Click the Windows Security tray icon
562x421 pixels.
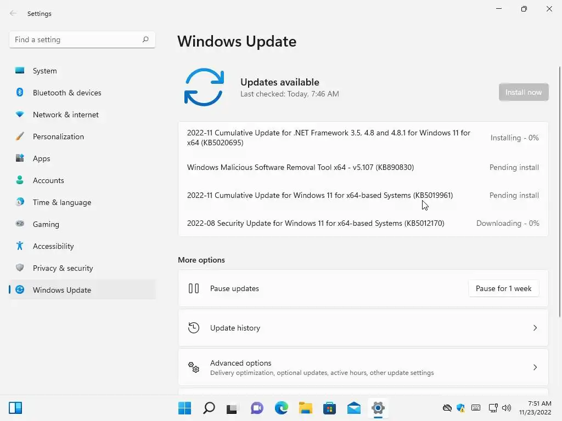(x=460, y=408)
